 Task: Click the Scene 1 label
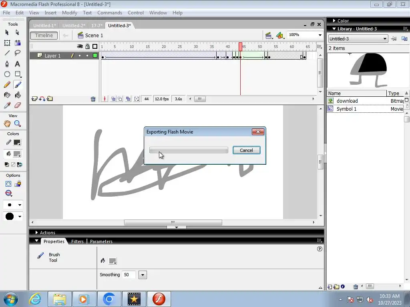pyautogui.click(x=94, y=36)
